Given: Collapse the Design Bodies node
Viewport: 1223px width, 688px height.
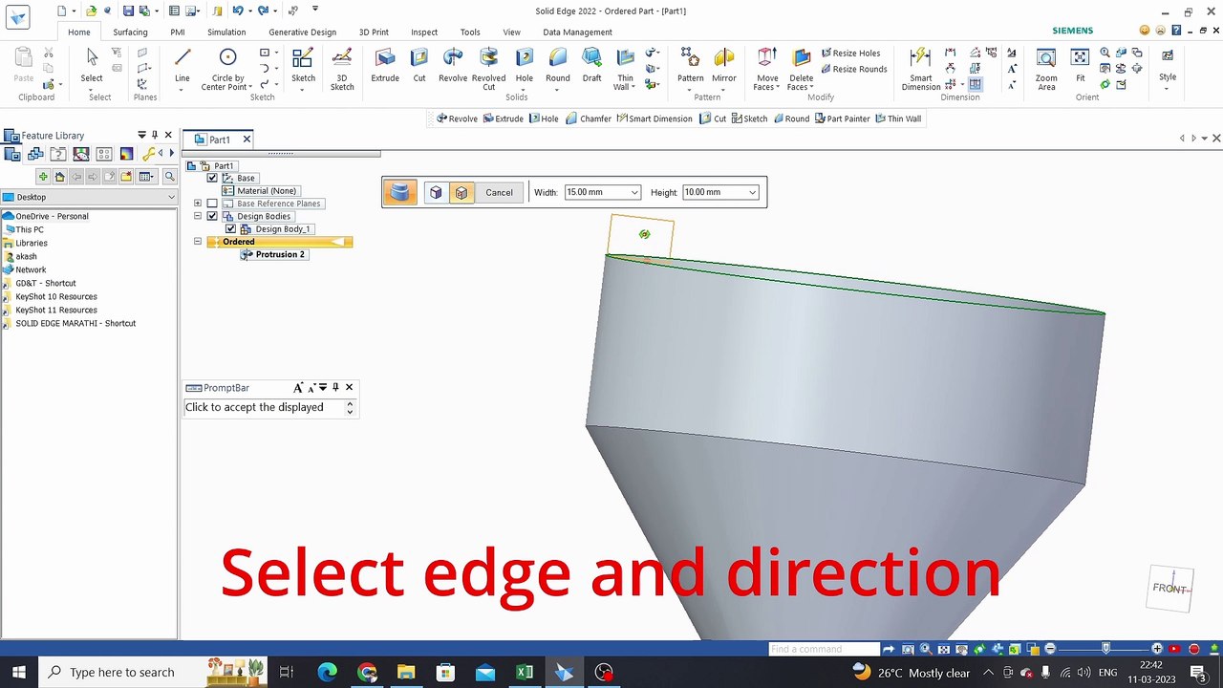Looking at the screenshot, I should pyautogui.click(x=198, y=216).
